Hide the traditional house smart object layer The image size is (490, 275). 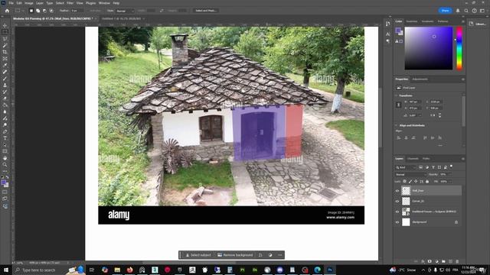tap(397, 212)
